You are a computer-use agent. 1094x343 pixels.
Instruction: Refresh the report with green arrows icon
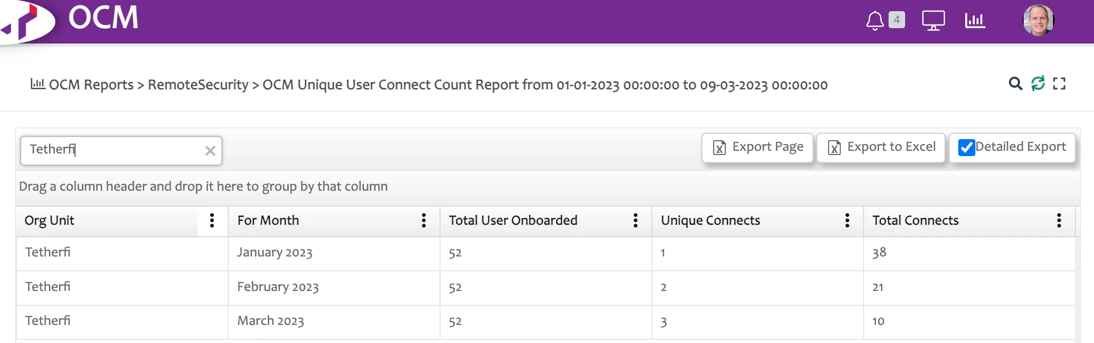(1038, 83)
